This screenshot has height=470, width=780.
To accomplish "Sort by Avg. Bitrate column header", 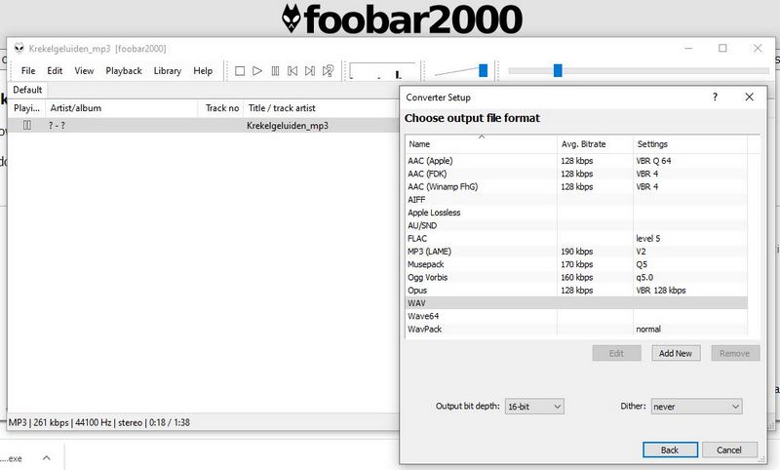I will pos(595,143).
